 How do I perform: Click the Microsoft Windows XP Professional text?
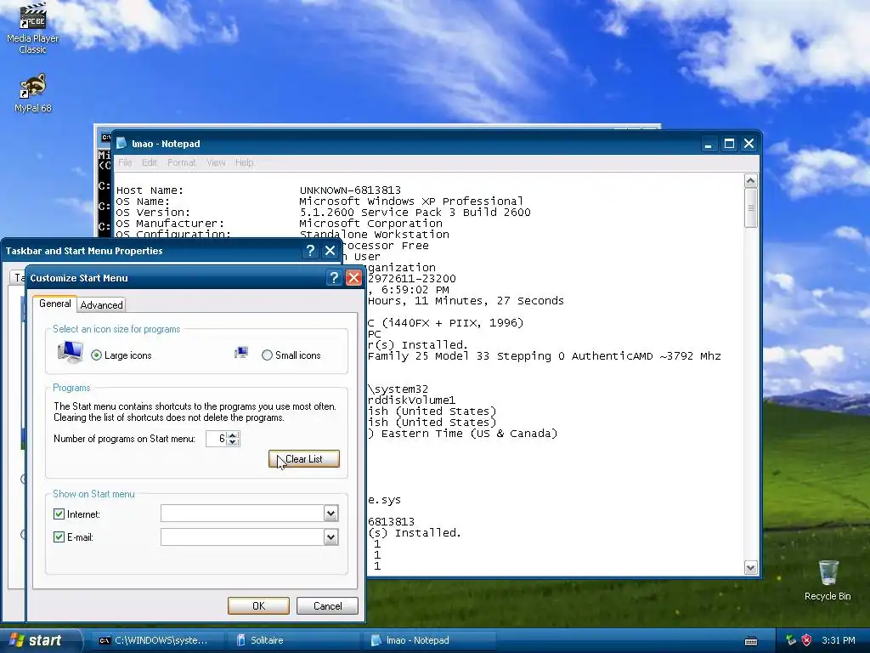pos(411,201)
